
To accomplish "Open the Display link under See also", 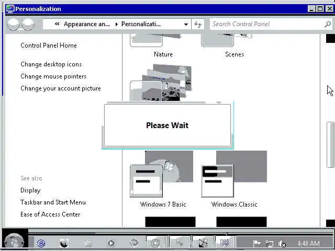I will pos(30,190).
